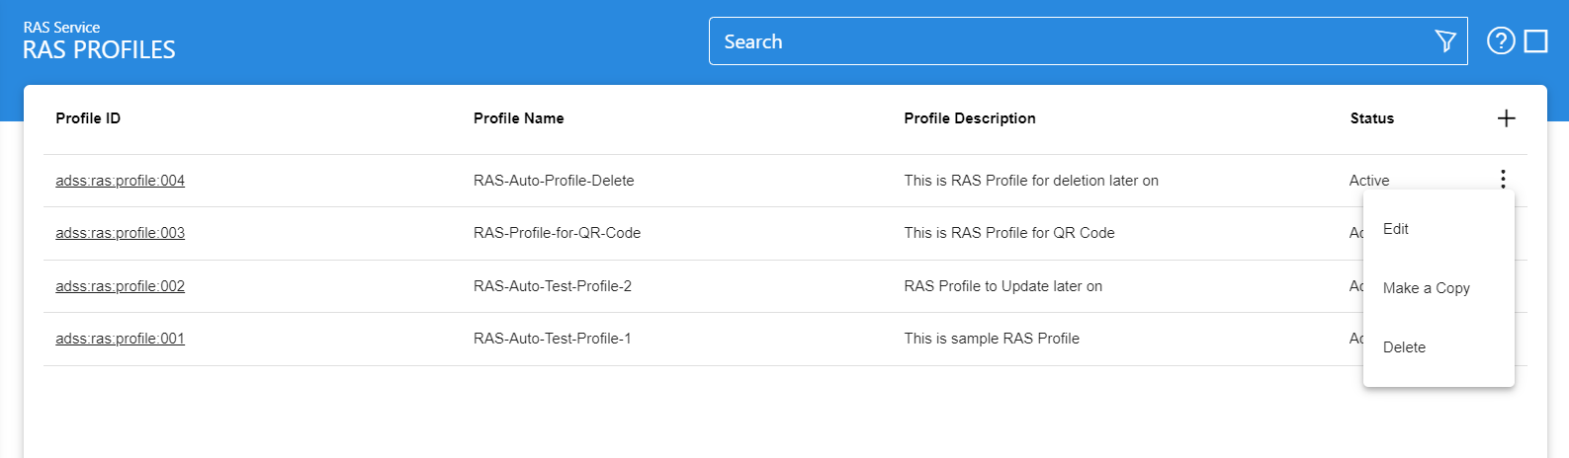The width and height of the screenshot is (1569, 458).
Task: Select Delete from the context menu
Action: [x=1404, y=347]
